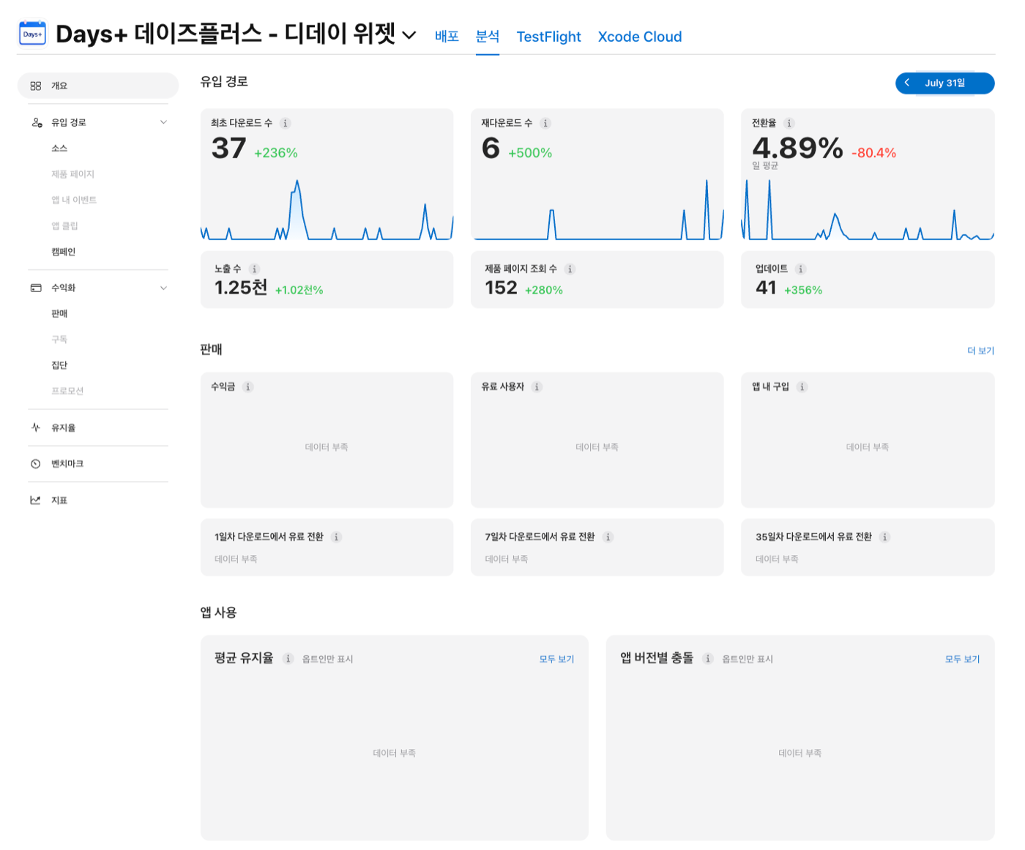Open the 재다운로드 수 chart
Viewport: 1025px width, 850px height.
[x=597, y=209]
